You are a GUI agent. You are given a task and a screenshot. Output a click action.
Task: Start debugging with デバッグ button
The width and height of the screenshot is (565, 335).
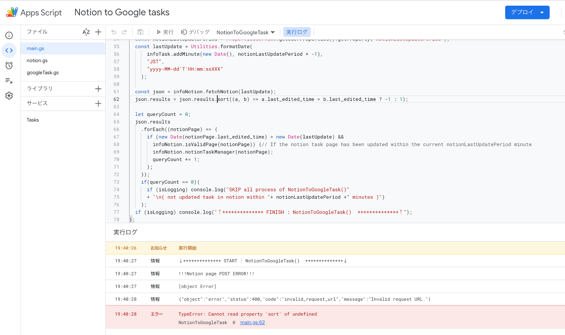(195, 32)
